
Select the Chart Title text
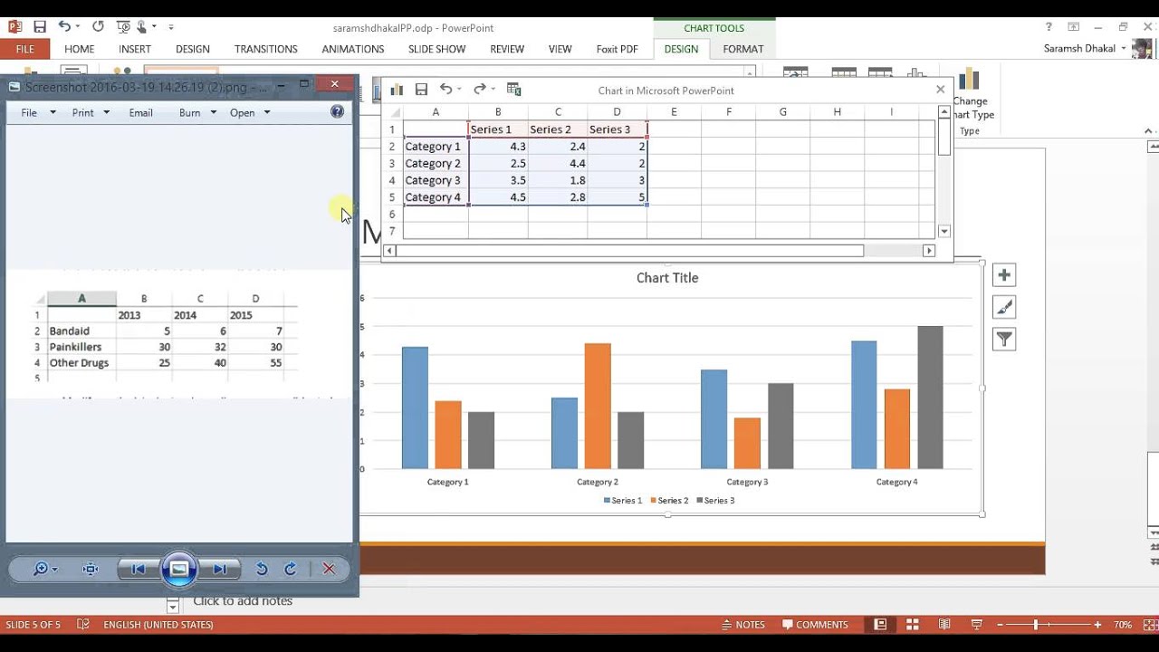pos(667,278)
